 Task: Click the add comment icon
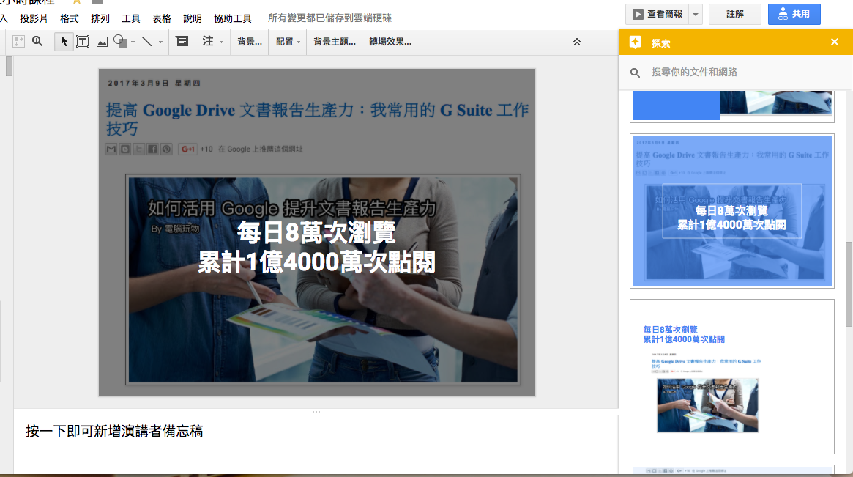pyautogui.click(x=182, y=41)
